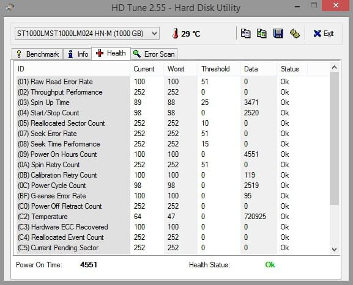Switch to the Benchmark tab
The width and height of the screenshot is (353, 285).
(x=37, y=54)
